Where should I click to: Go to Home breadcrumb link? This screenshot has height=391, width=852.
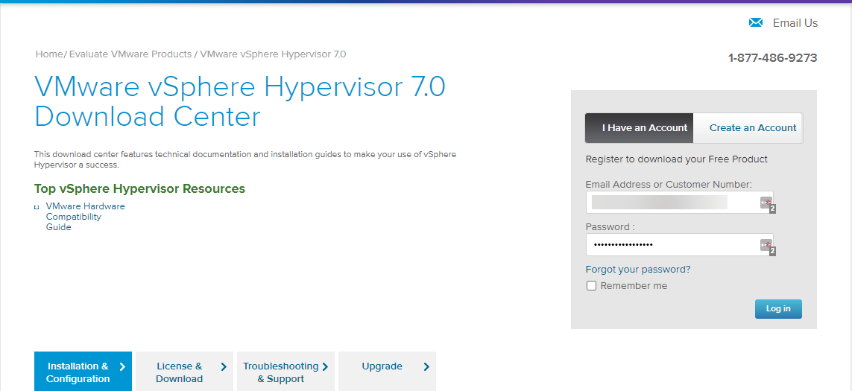point(49,54)
